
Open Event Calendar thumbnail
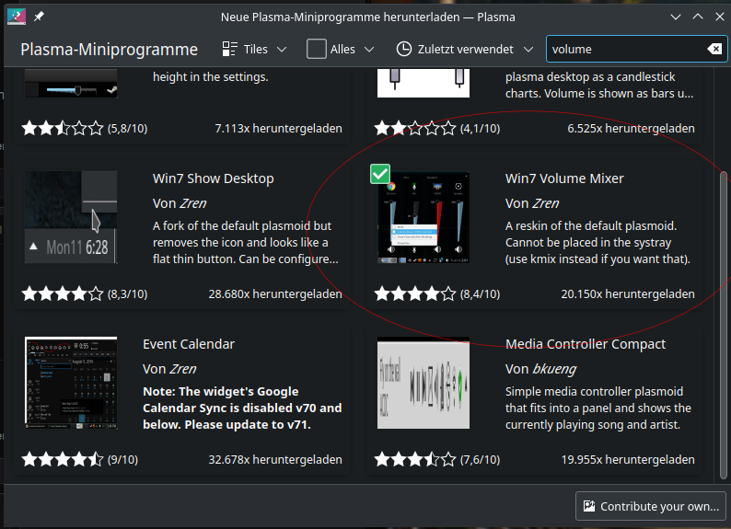pyautogui.click(x=71, y=383)
